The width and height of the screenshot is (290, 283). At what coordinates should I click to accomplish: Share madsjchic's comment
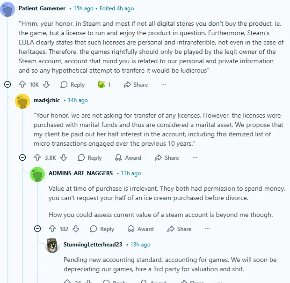[x=167, y=158]
